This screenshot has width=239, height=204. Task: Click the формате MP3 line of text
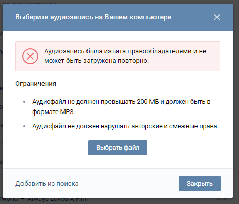pyautogui.click(x=54, y=112)
